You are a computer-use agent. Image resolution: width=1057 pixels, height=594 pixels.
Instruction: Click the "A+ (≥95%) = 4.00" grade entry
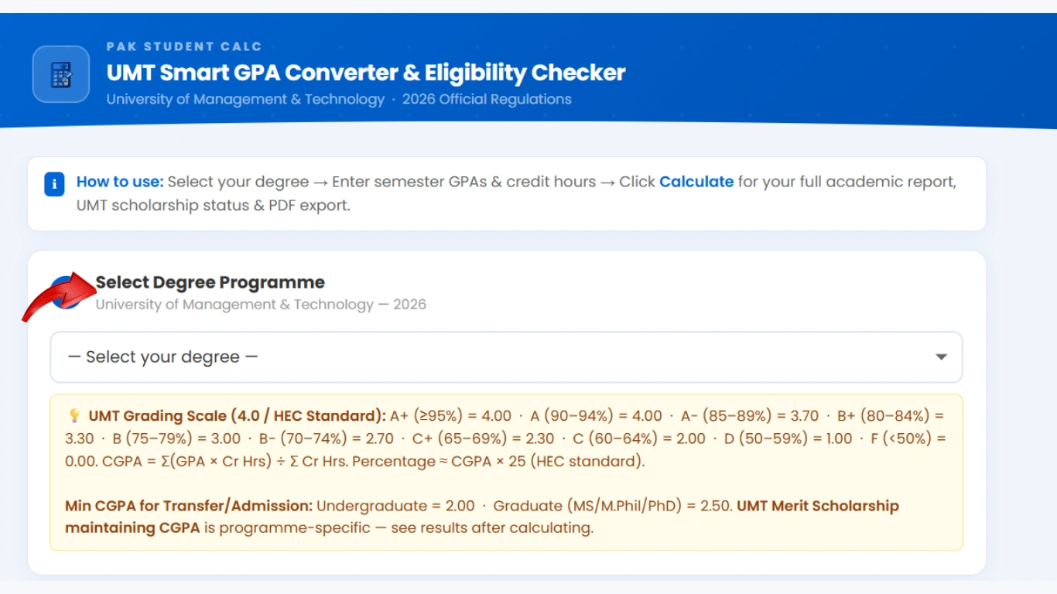click(450, 416)
